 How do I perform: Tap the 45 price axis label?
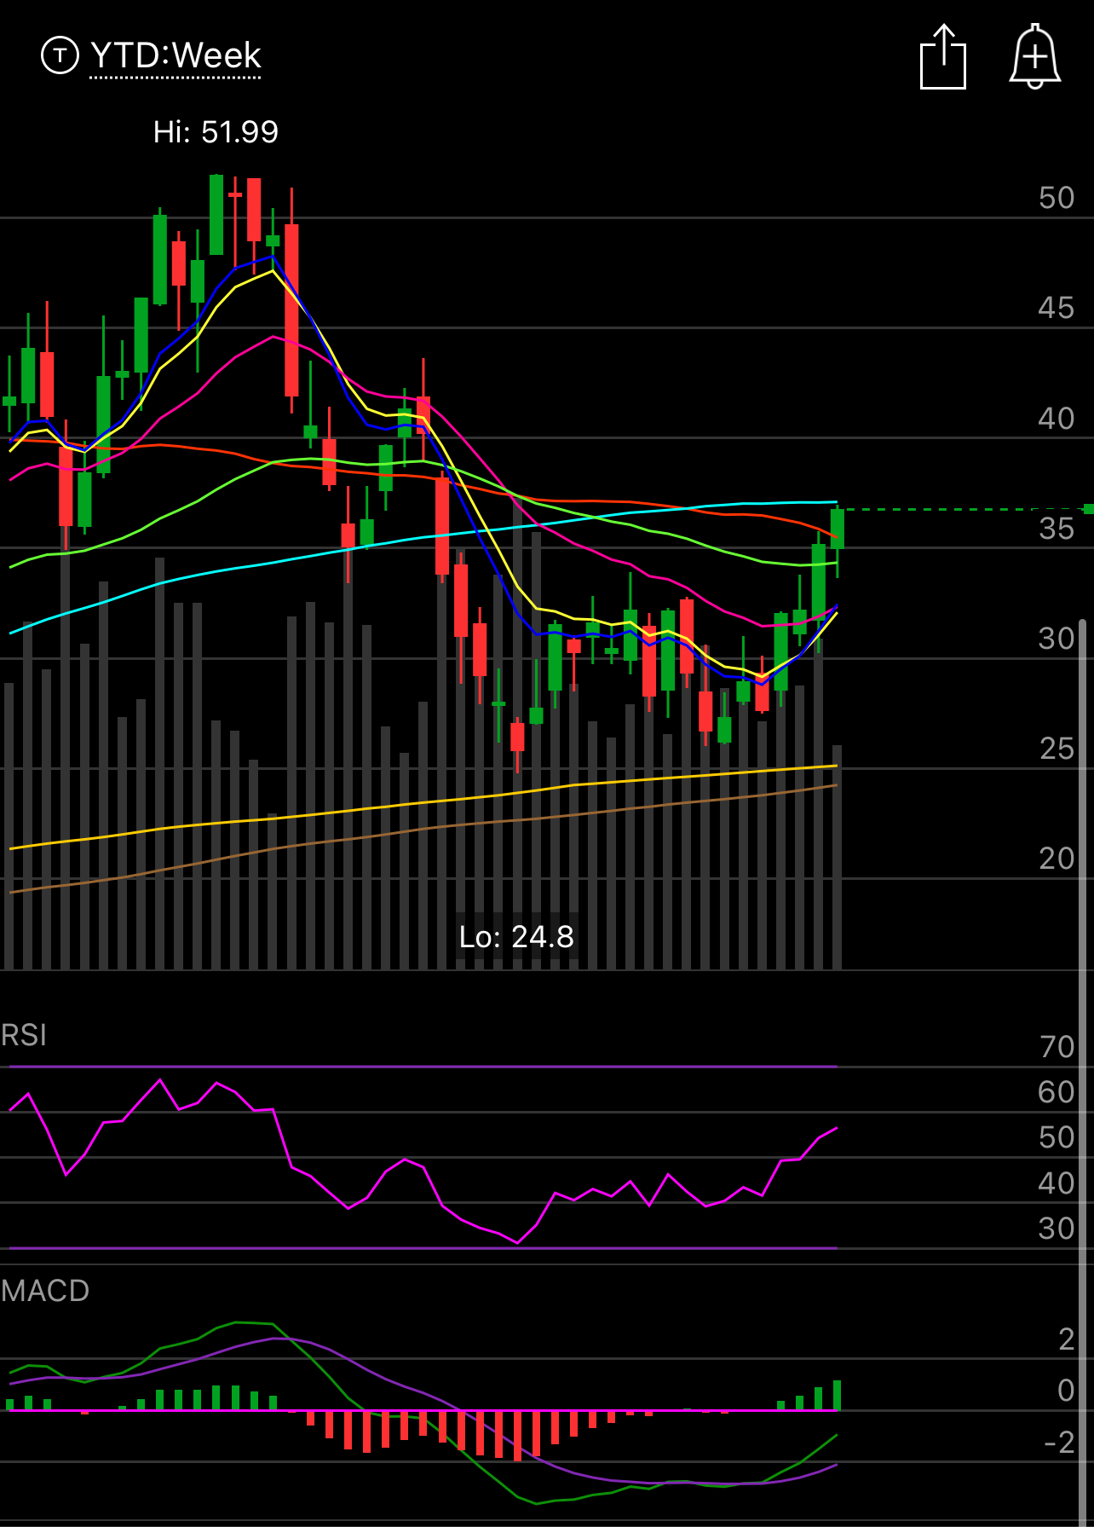click(1057, 308)
